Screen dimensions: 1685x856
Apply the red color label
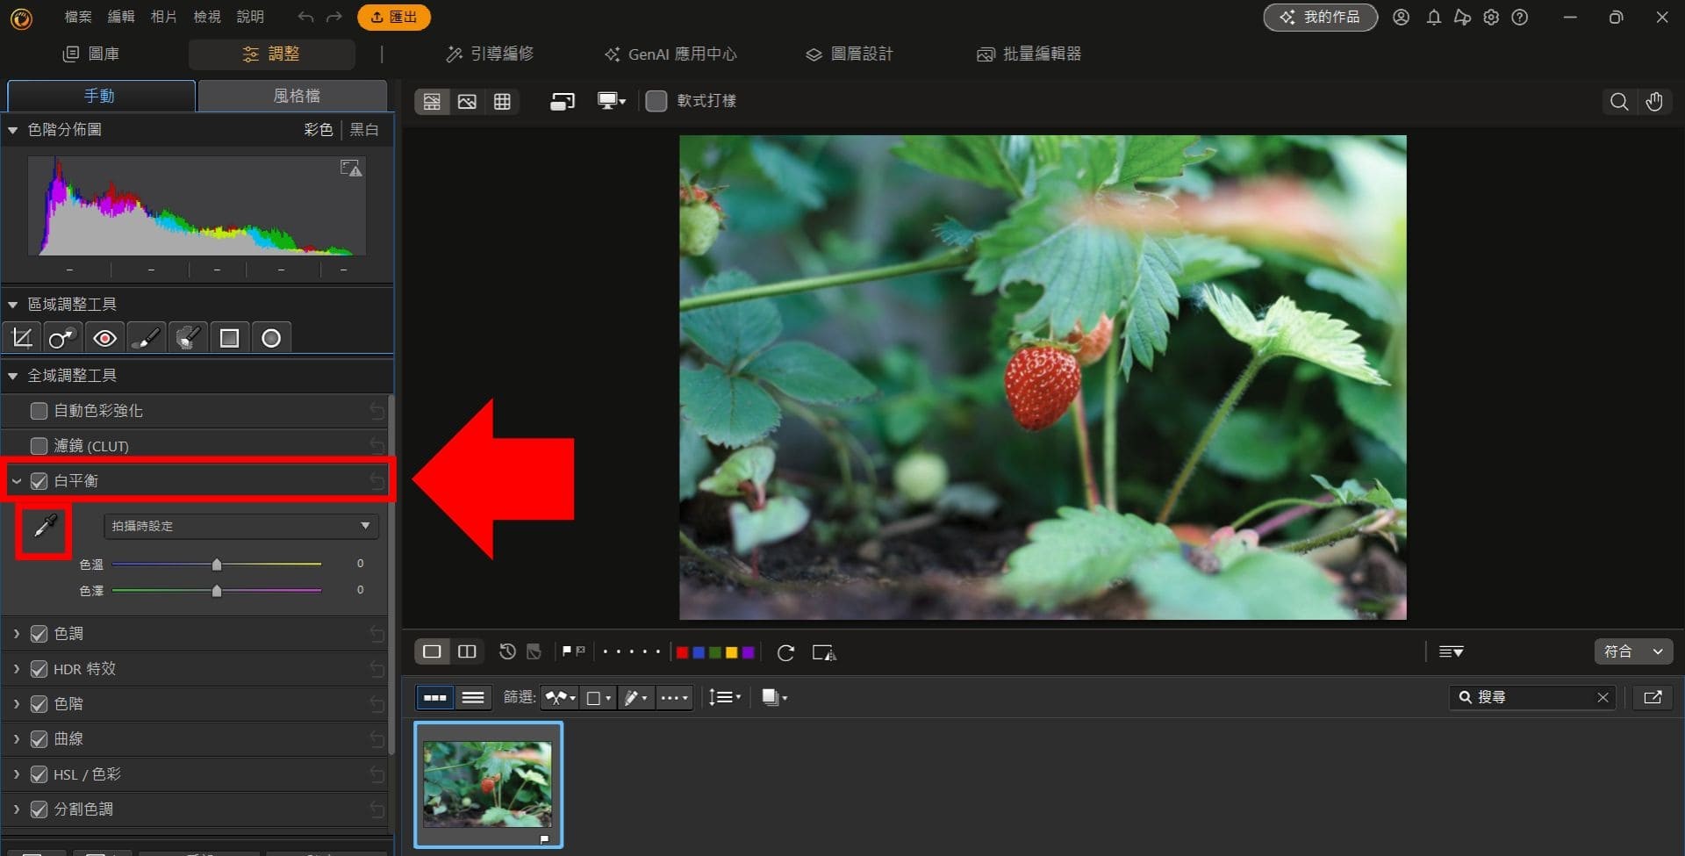coord(682,652)
